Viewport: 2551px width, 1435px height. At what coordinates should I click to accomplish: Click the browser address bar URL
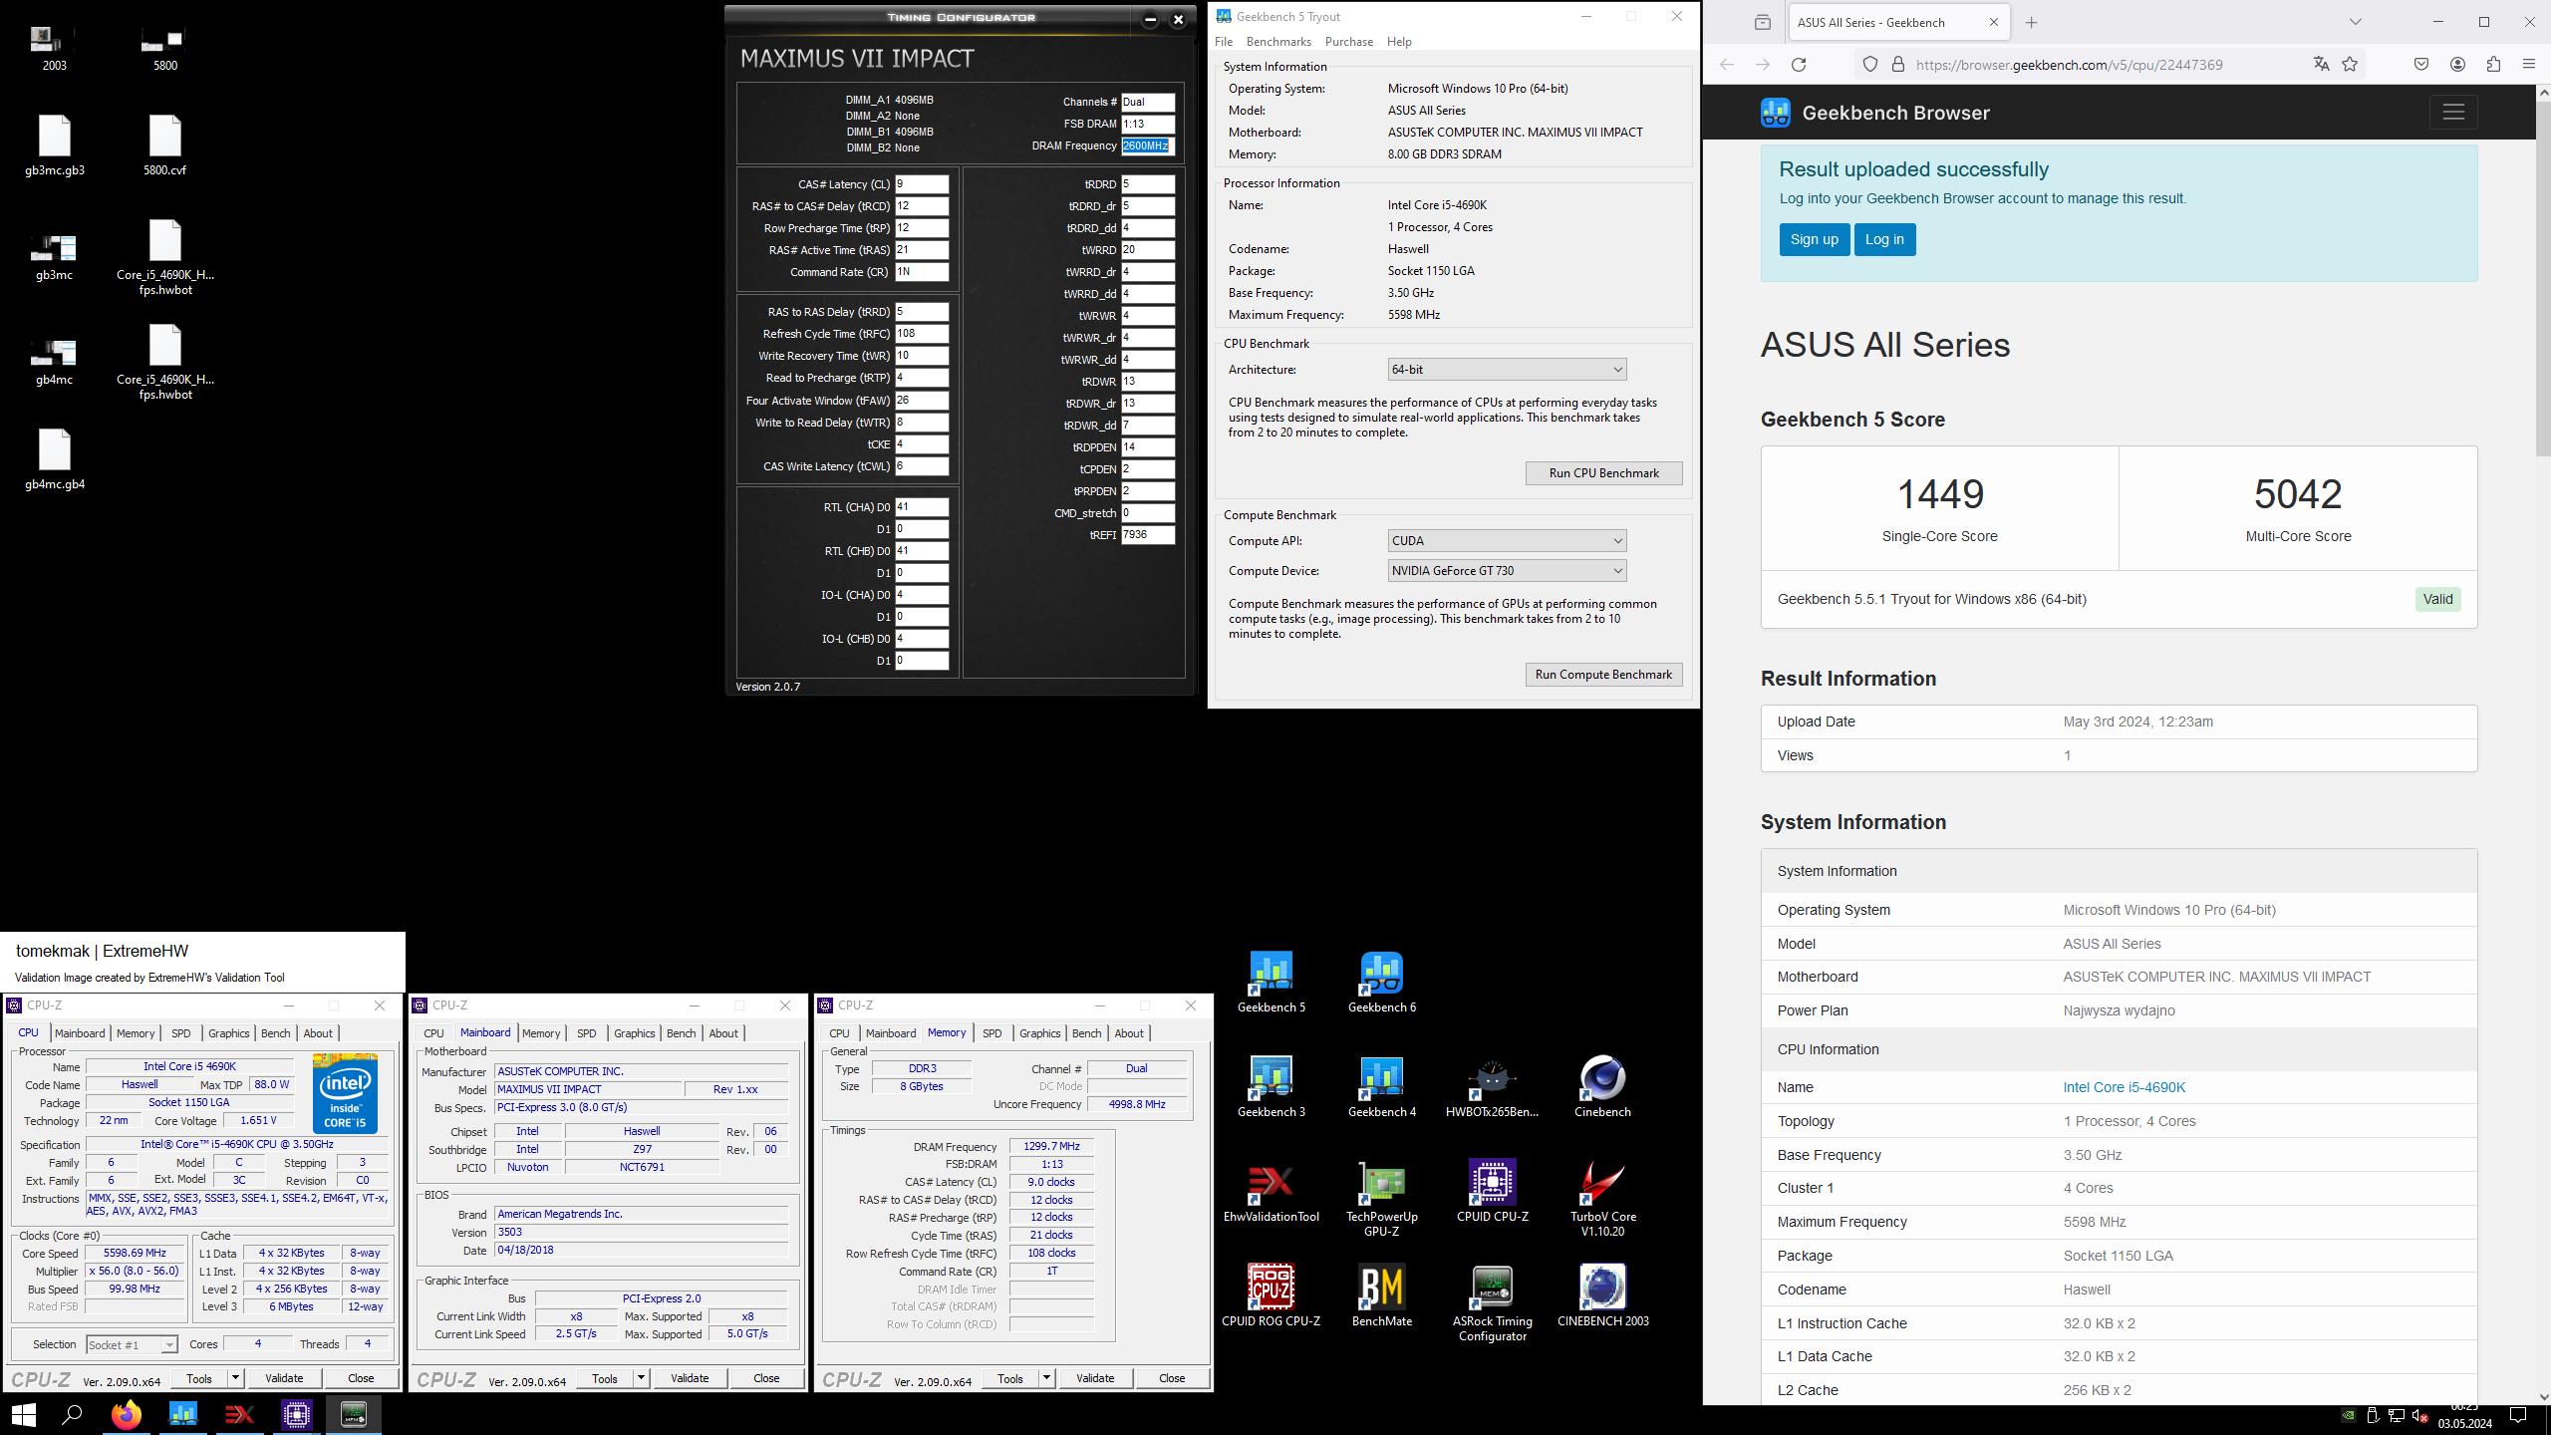2069,65
